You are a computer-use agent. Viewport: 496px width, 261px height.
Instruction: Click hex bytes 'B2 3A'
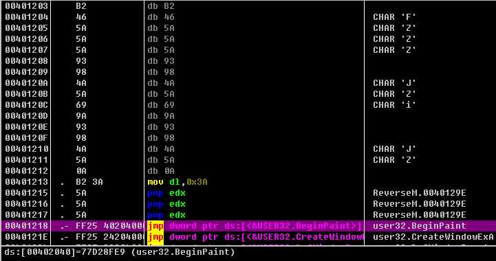(89, 182)
